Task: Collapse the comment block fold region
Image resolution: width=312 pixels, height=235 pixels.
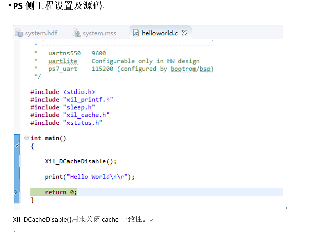Action: pyautogui.click(x=26, y=44)
